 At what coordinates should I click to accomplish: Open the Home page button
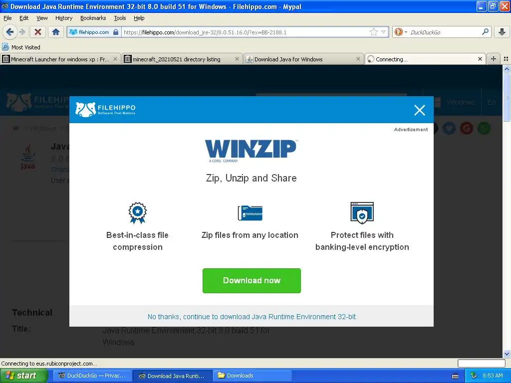56,32
